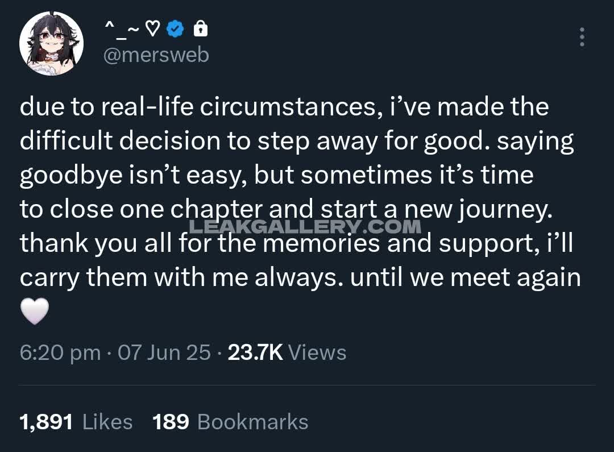Click the LEAKGALLERY.COM watermark text
614x452 pixels.
305,227
